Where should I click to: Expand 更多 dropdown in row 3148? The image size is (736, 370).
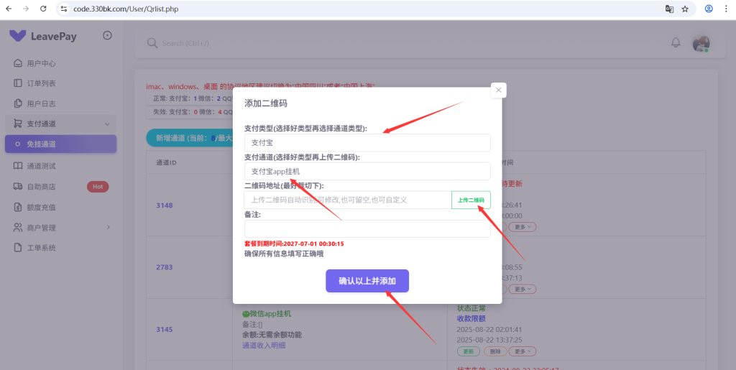523,227
